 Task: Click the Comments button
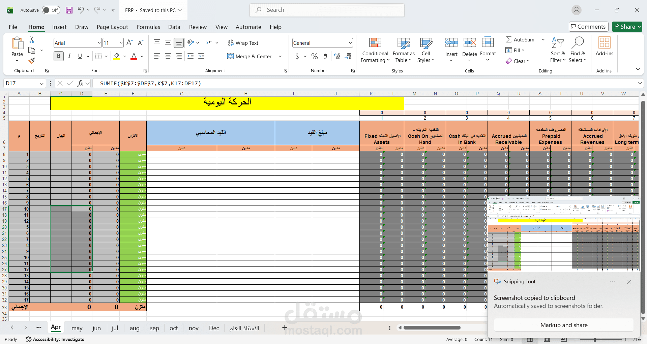point(588,27)
